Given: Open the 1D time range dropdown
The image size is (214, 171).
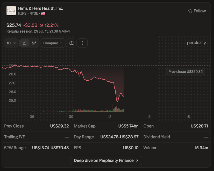Looking at the screenshot, I should (x=11, y=43).
